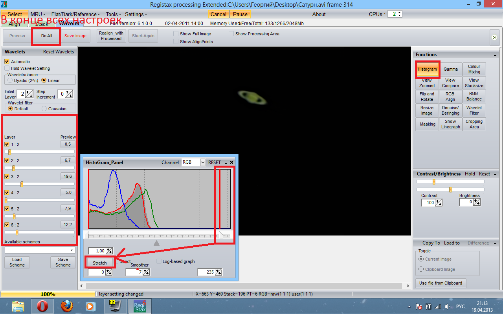Click the Select menu button
The width and height of the screenshot is (503, 314).
point(15,14)
